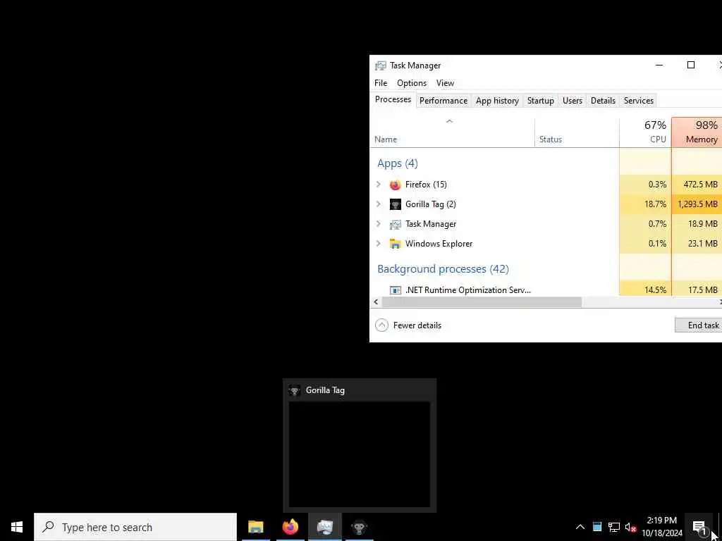Switch to the Users tab
Screen dimensions: 722x541
573,101
